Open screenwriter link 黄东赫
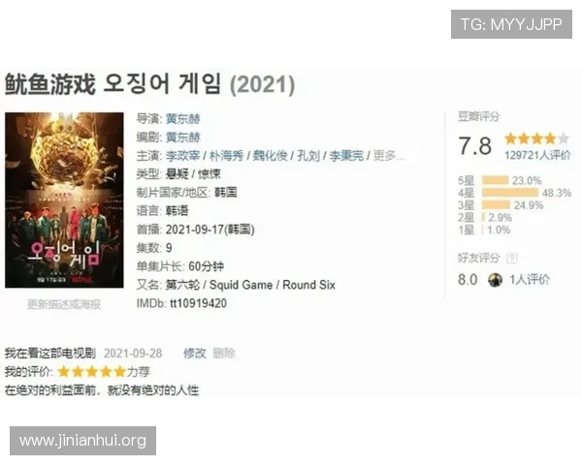 pyautogui.click(x=183, y=138)
